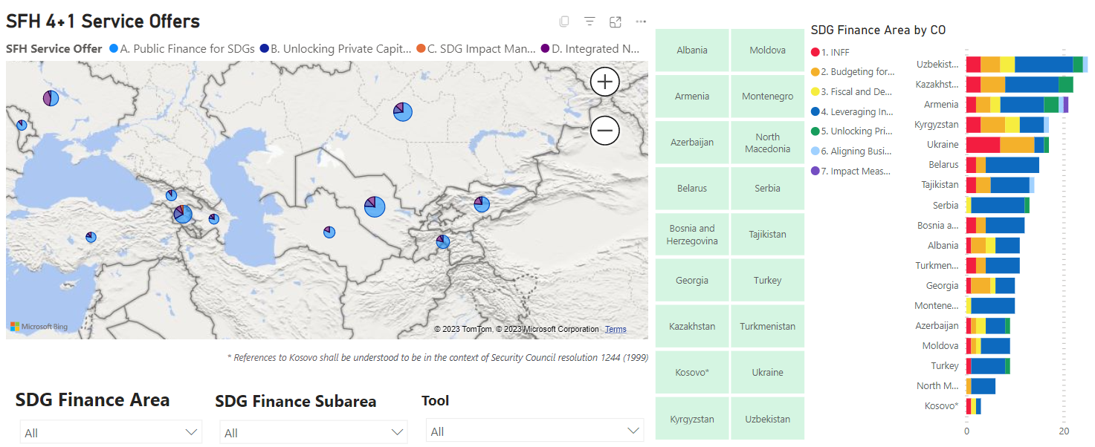
Task: Click the copy visual icon above the map
Action: pos(564,22)
